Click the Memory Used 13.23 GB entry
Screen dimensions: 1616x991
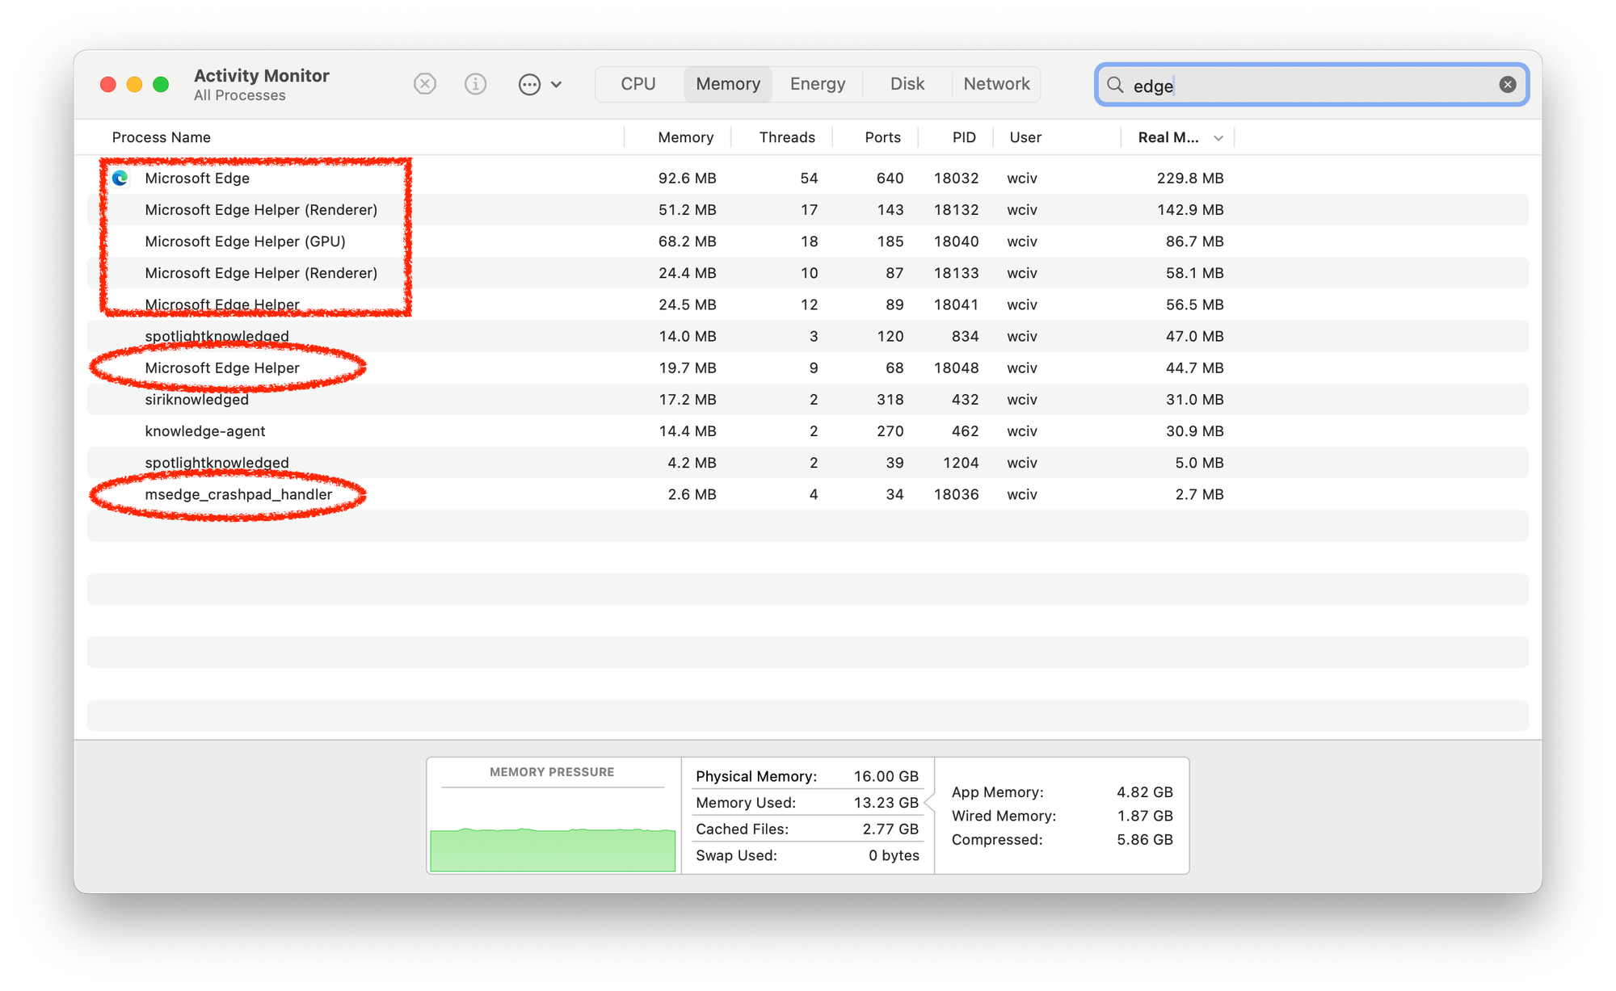pyautogui.click(x=807, y=802)
